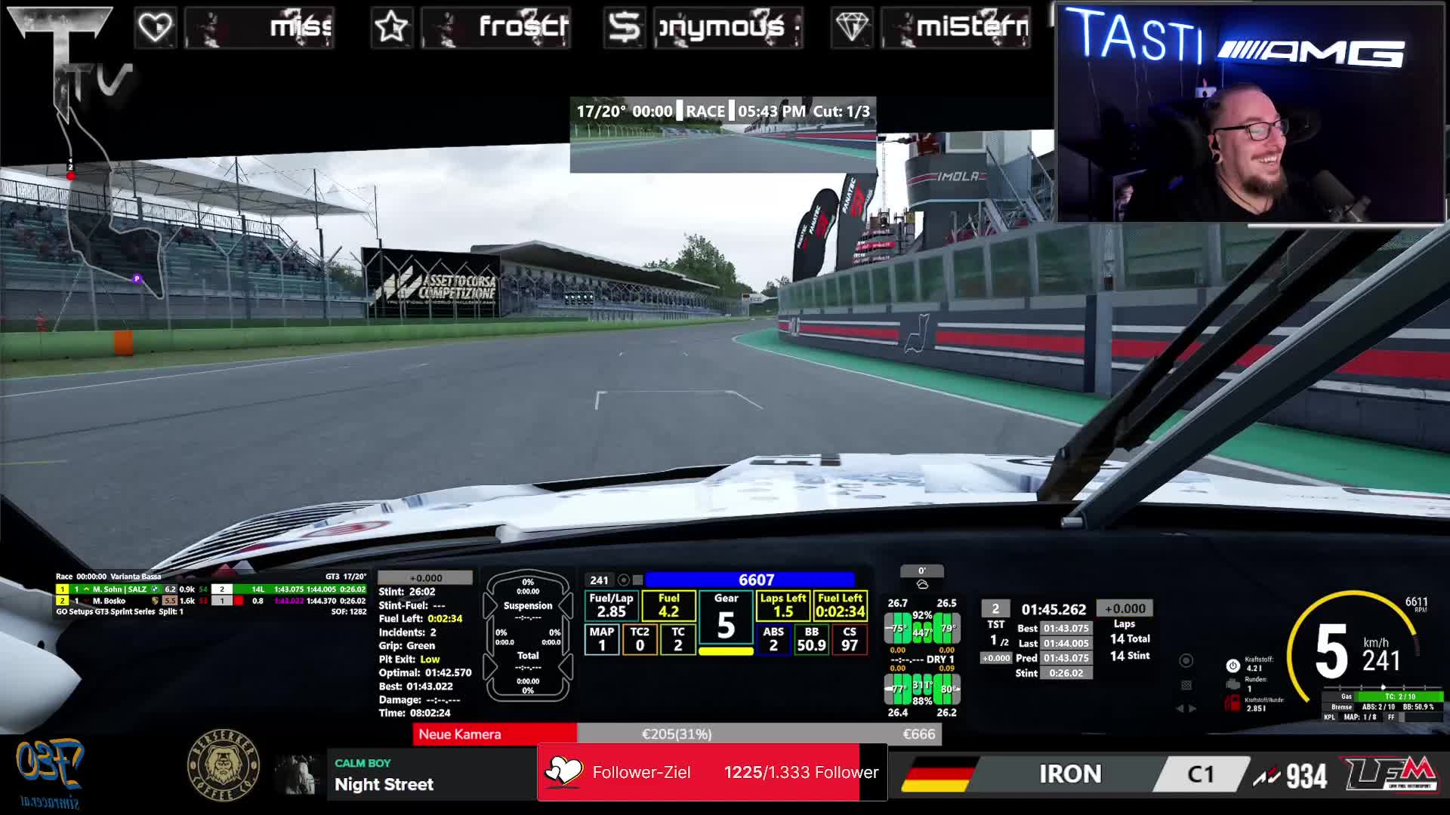Viewport: 1450px width, 815px height.
Task: Click the Suspension car diagram widget
Action: [528, 636]
